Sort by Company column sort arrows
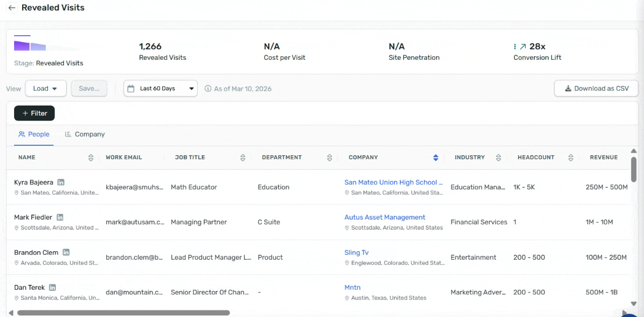644x317 pixels. (436, 158)
